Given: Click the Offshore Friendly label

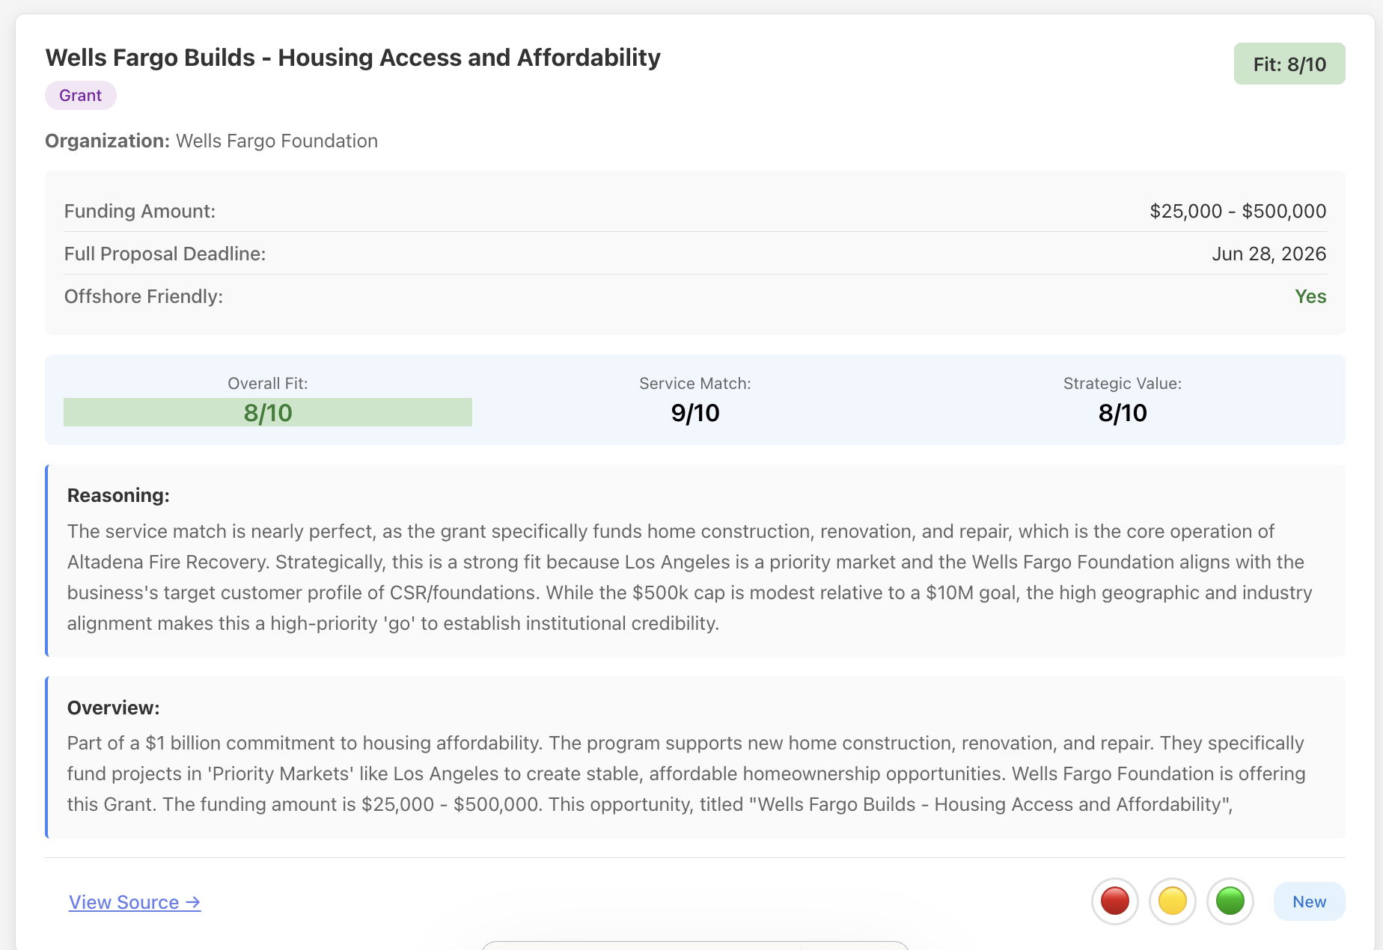Looking at the screenshot, I should 144,297.
